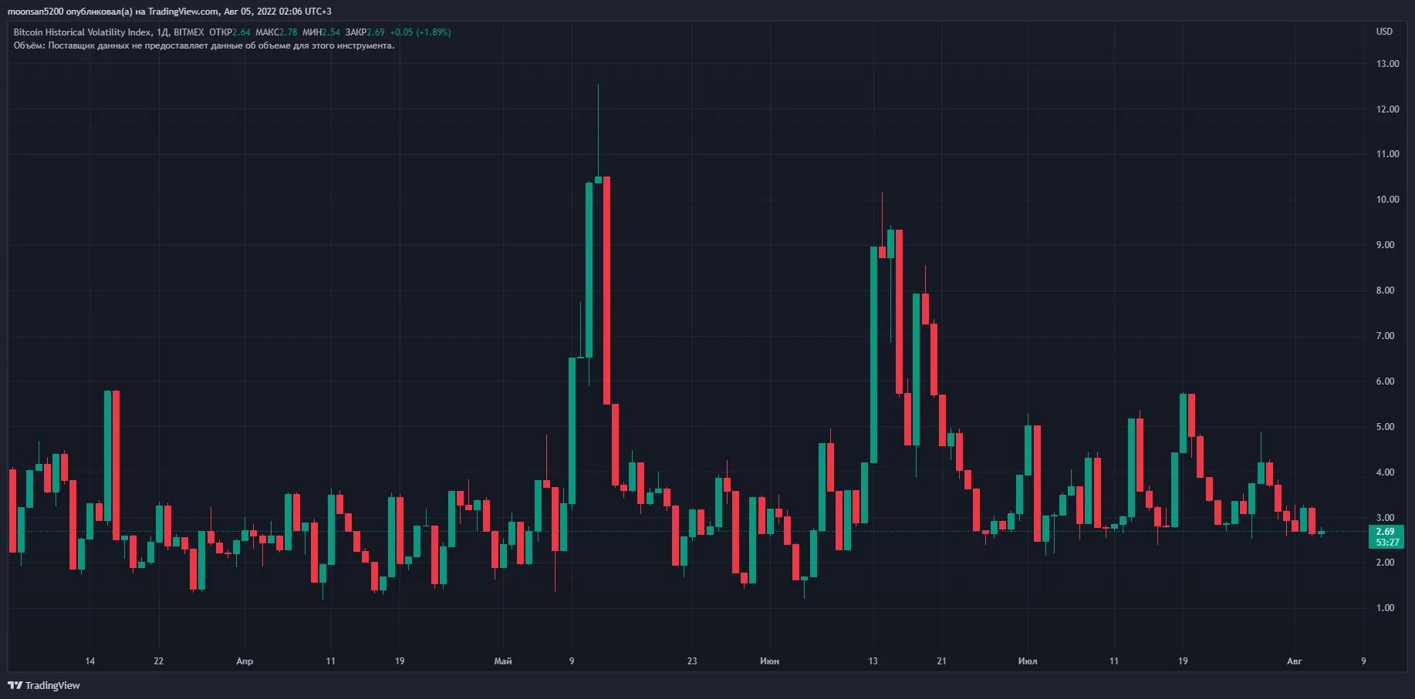This screenshot has height=699, width=1415.
Task: Click the USD currency label
Action: pos(1384,32)
